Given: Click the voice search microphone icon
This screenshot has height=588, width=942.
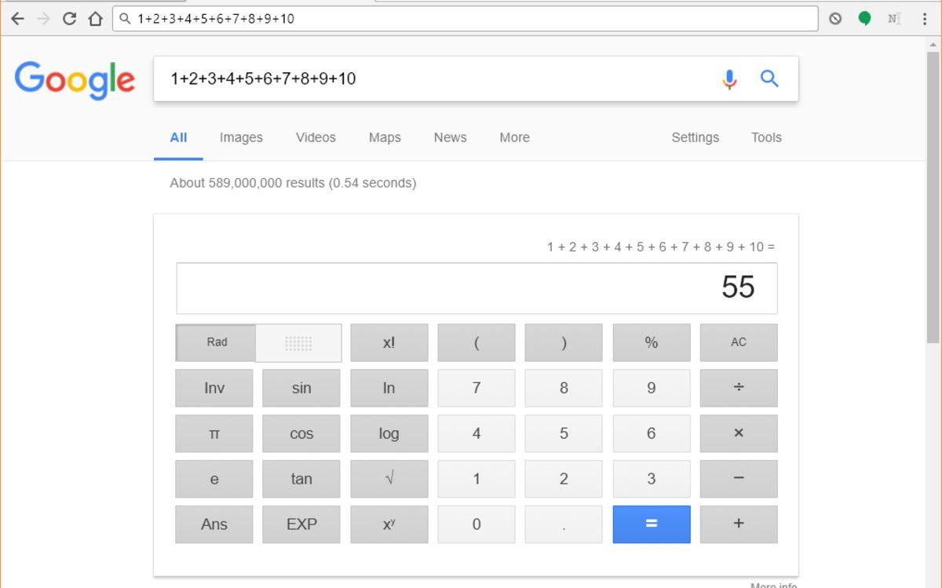Looking at the screenshot, I should (x=729, y=79).
